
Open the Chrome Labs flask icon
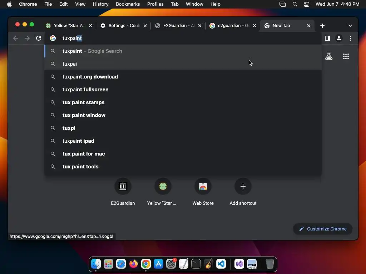pos(329,56)
